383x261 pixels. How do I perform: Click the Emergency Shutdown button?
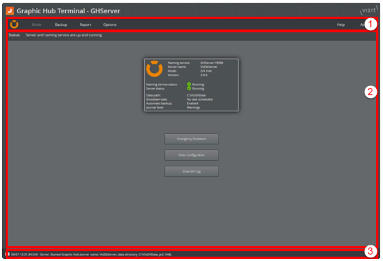[x=191, y=139]
